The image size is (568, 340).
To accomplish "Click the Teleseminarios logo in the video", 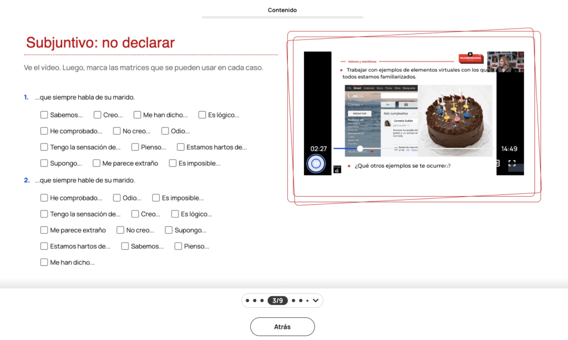I will pos(471,57).
